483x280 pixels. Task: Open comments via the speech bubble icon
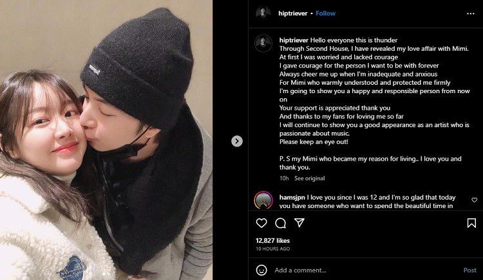(x=280, y=223)
